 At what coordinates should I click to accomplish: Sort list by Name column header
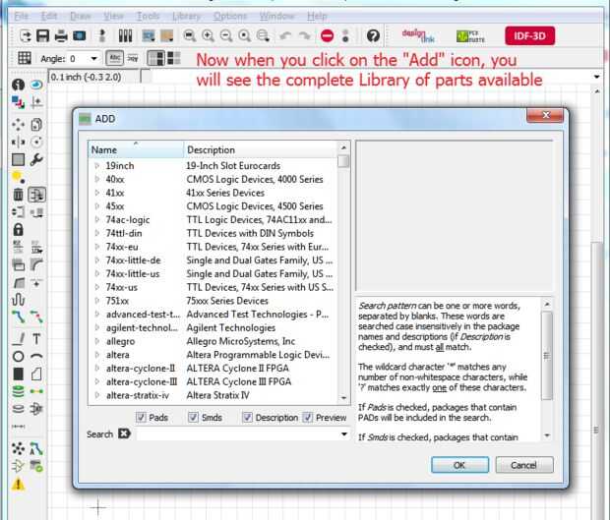136,149
